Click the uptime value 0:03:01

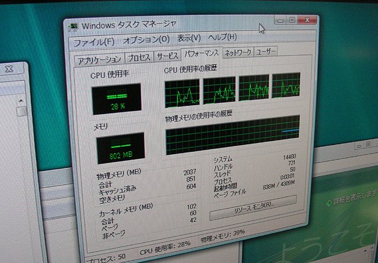288,177
